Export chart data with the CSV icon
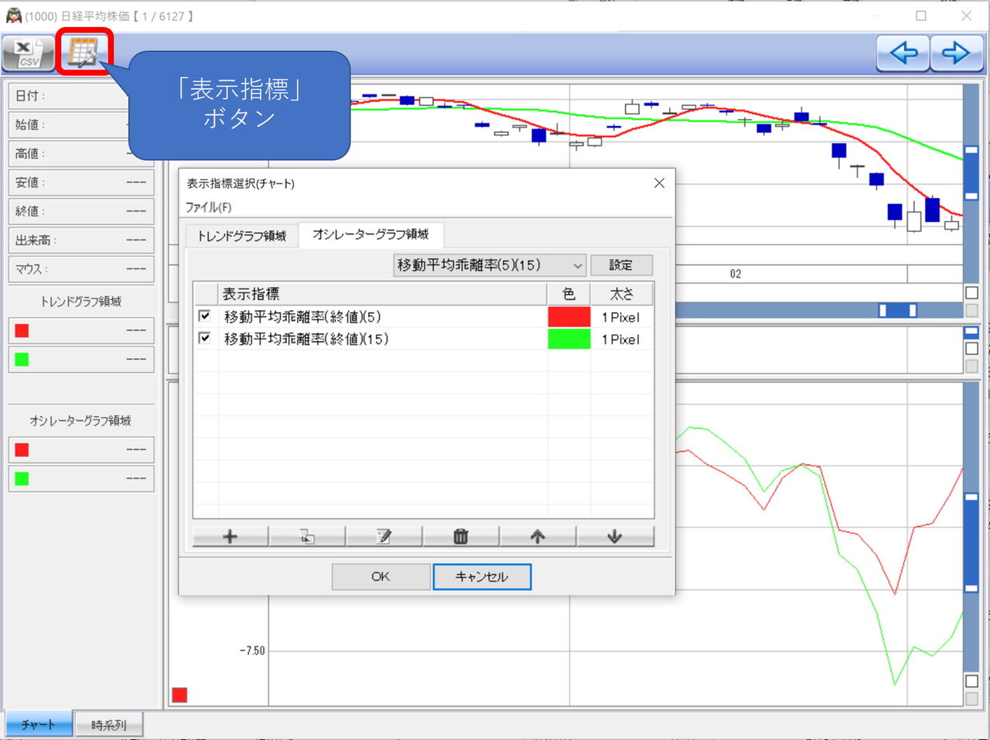 29,53
